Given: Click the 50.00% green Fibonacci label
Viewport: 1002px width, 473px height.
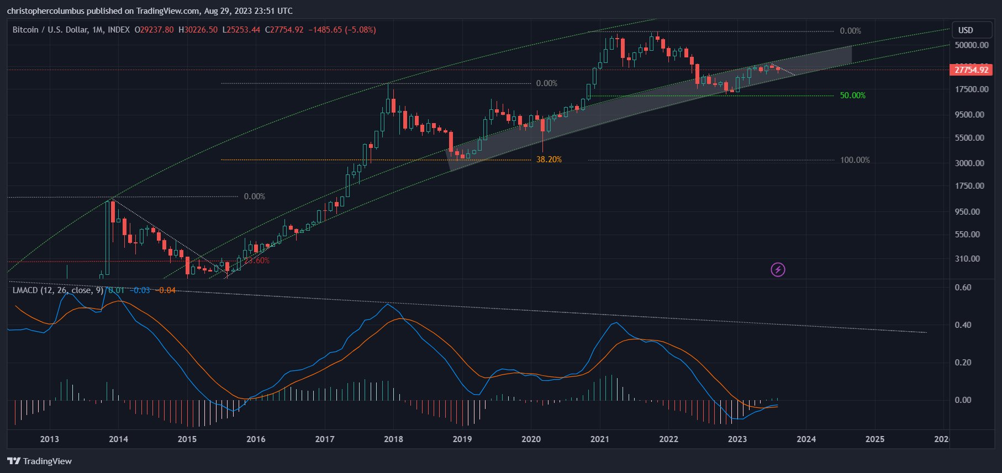Looking at the screenshot, I should tap(852, 95).
